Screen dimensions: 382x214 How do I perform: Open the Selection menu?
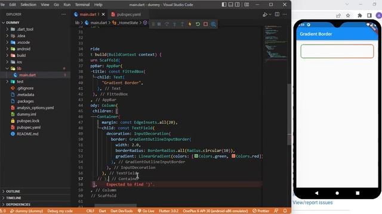coord(28,5)
